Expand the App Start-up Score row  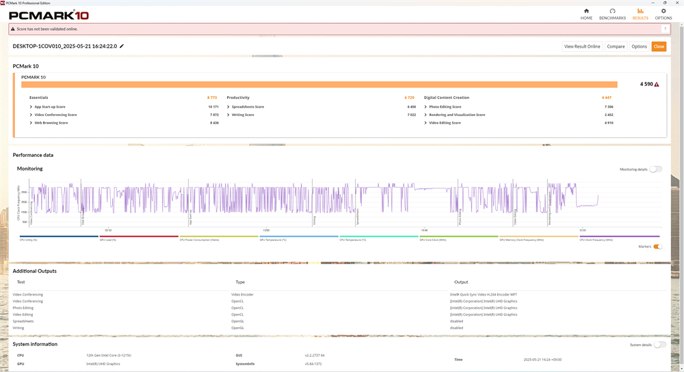coord(31,107)
